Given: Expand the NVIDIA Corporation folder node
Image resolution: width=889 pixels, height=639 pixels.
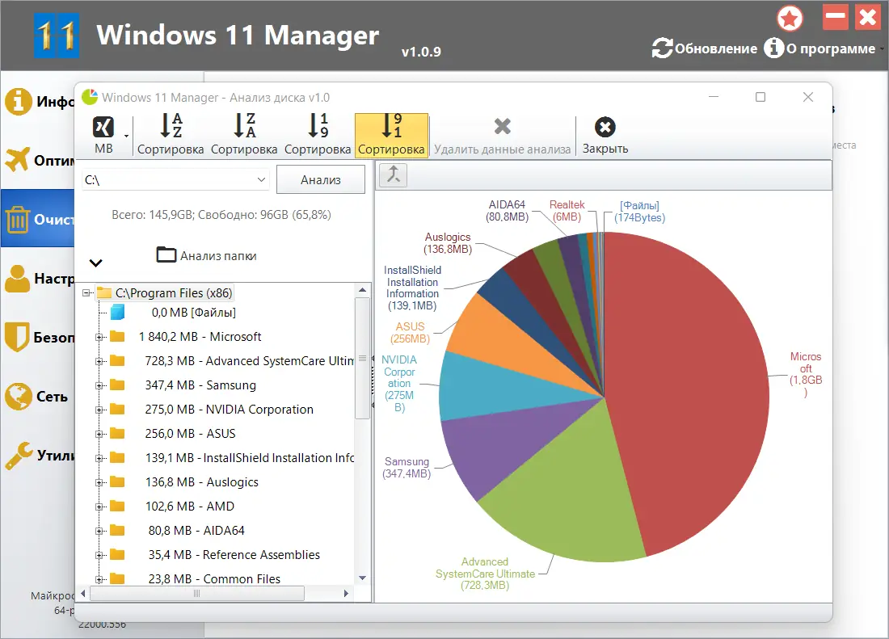Looking at the screenshot, I should pyautogui.click(x=99, y=410).
